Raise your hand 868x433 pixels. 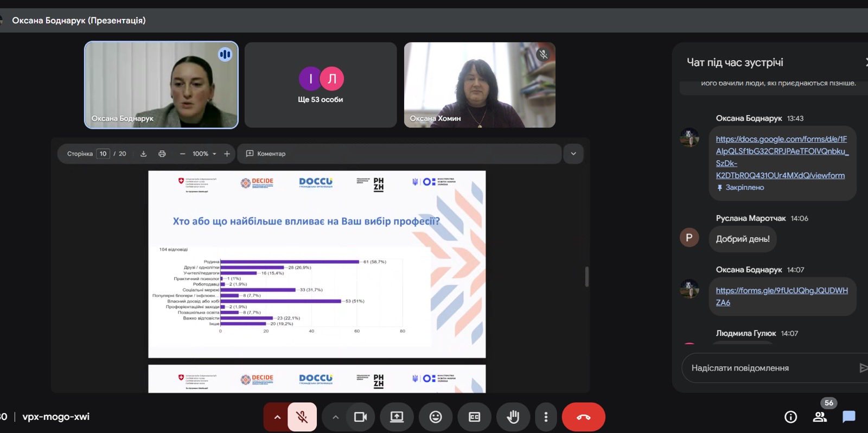click(x=513, y=417)
